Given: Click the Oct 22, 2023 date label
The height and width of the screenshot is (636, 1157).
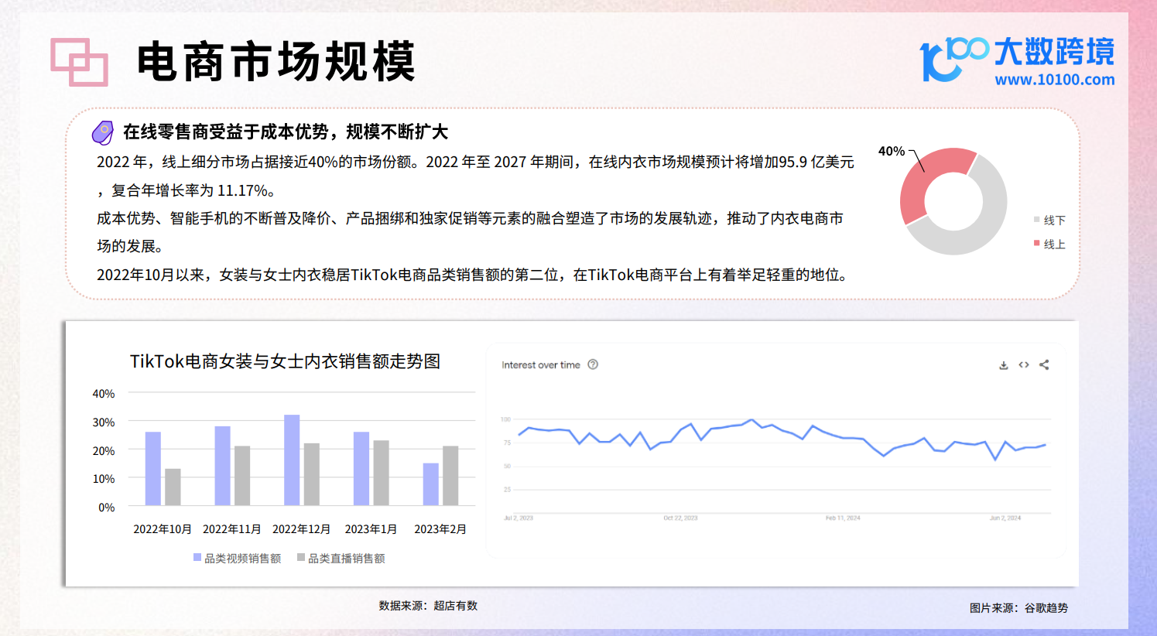Looking at the screenshot, I should coord(680,518).
